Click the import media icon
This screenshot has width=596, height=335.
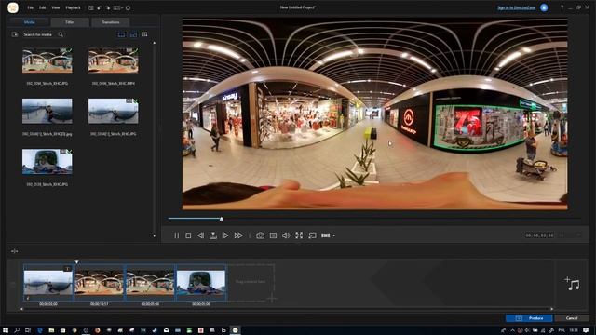click(15, 34)
